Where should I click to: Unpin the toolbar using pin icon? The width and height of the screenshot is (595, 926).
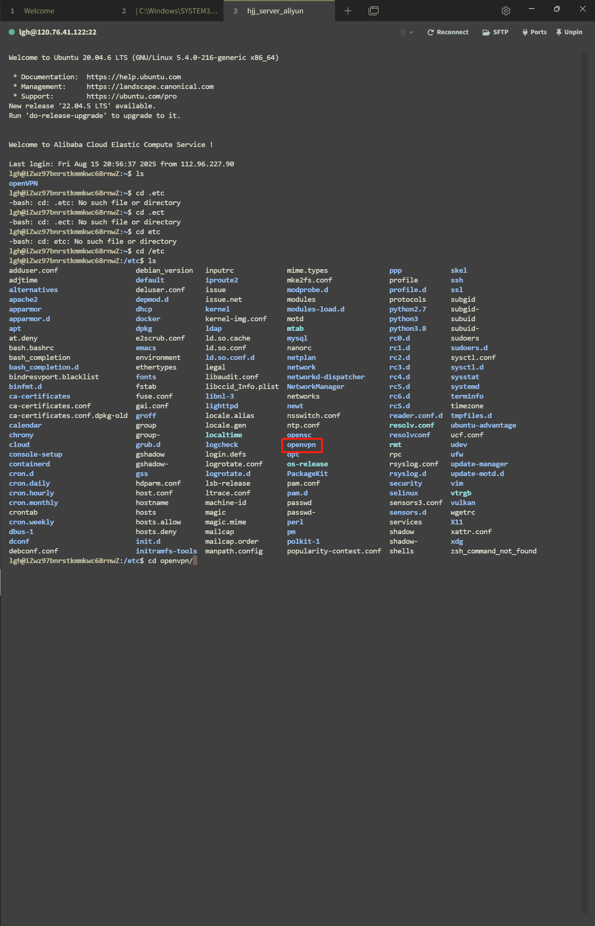(559, 32)
